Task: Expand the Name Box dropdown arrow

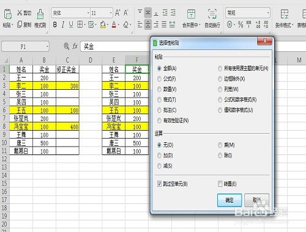Action: [47, 46]
